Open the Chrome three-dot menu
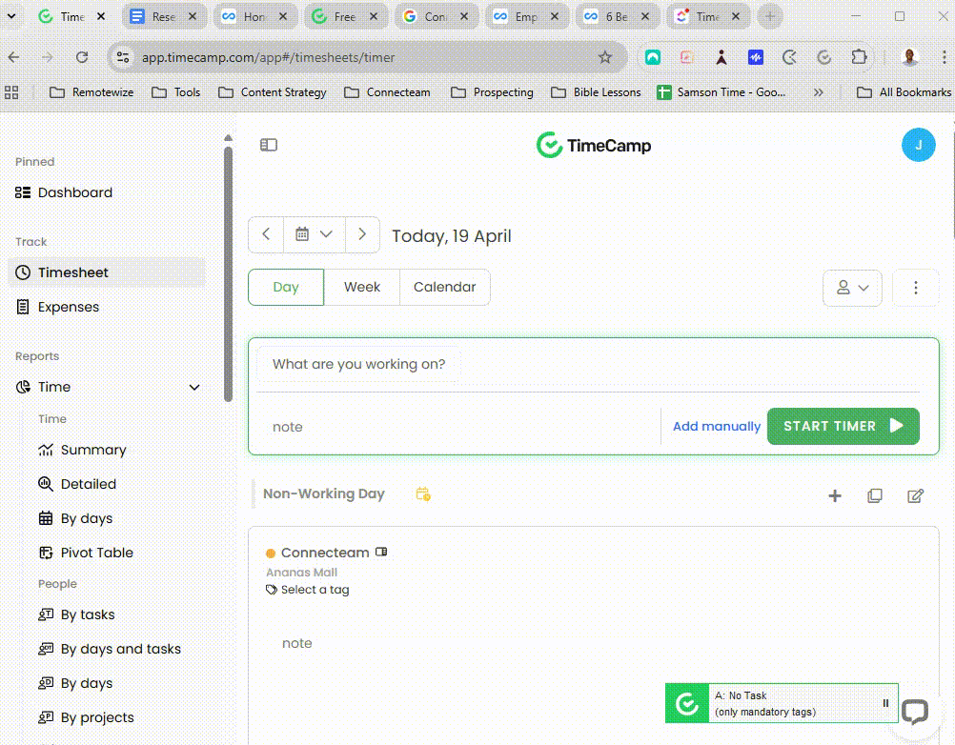Screen dimensions: 955x745 [x=944, y=57]
